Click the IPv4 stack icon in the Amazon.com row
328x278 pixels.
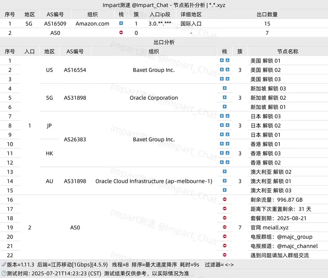(x=121, y=23)
